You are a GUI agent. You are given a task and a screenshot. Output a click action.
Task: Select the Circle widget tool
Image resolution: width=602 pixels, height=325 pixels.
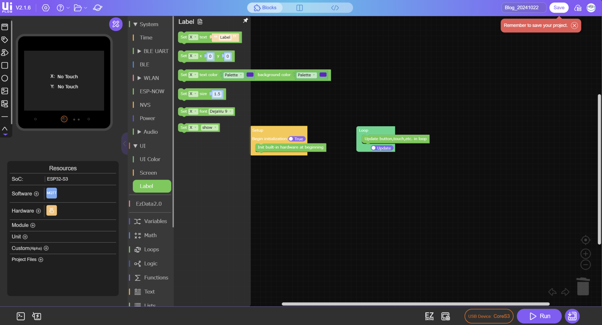pos(5,78)
